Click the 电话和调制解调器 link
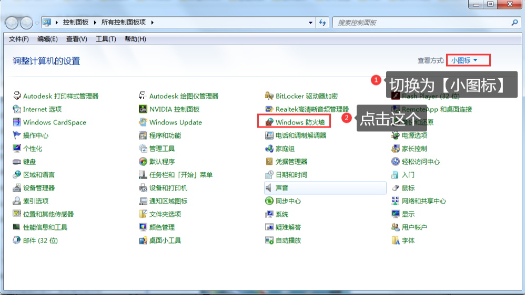This screenshot has width=525, height=295. tap(301, 135)
